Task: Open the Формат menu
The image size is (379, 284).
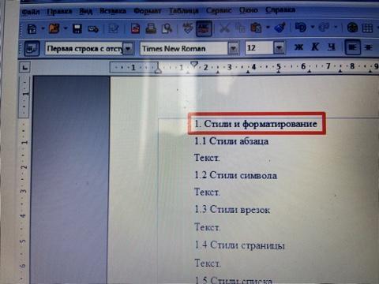Action: 147,11
